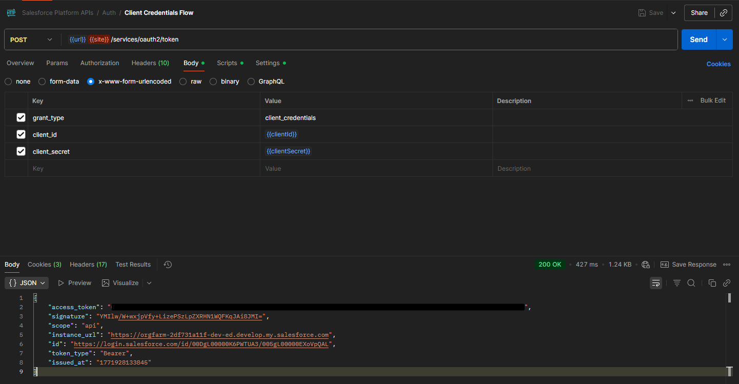Click the empty Value input cell

coord(376,168)
